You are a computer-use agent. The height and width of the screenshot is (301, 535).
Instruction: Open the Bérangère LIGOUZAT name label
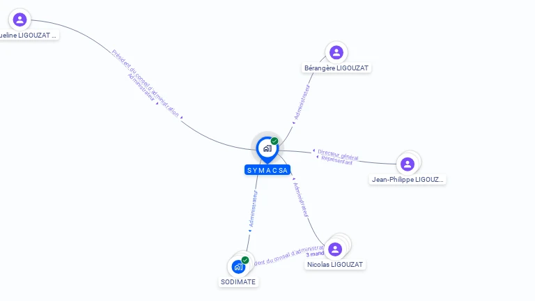[x=336, y=68]
